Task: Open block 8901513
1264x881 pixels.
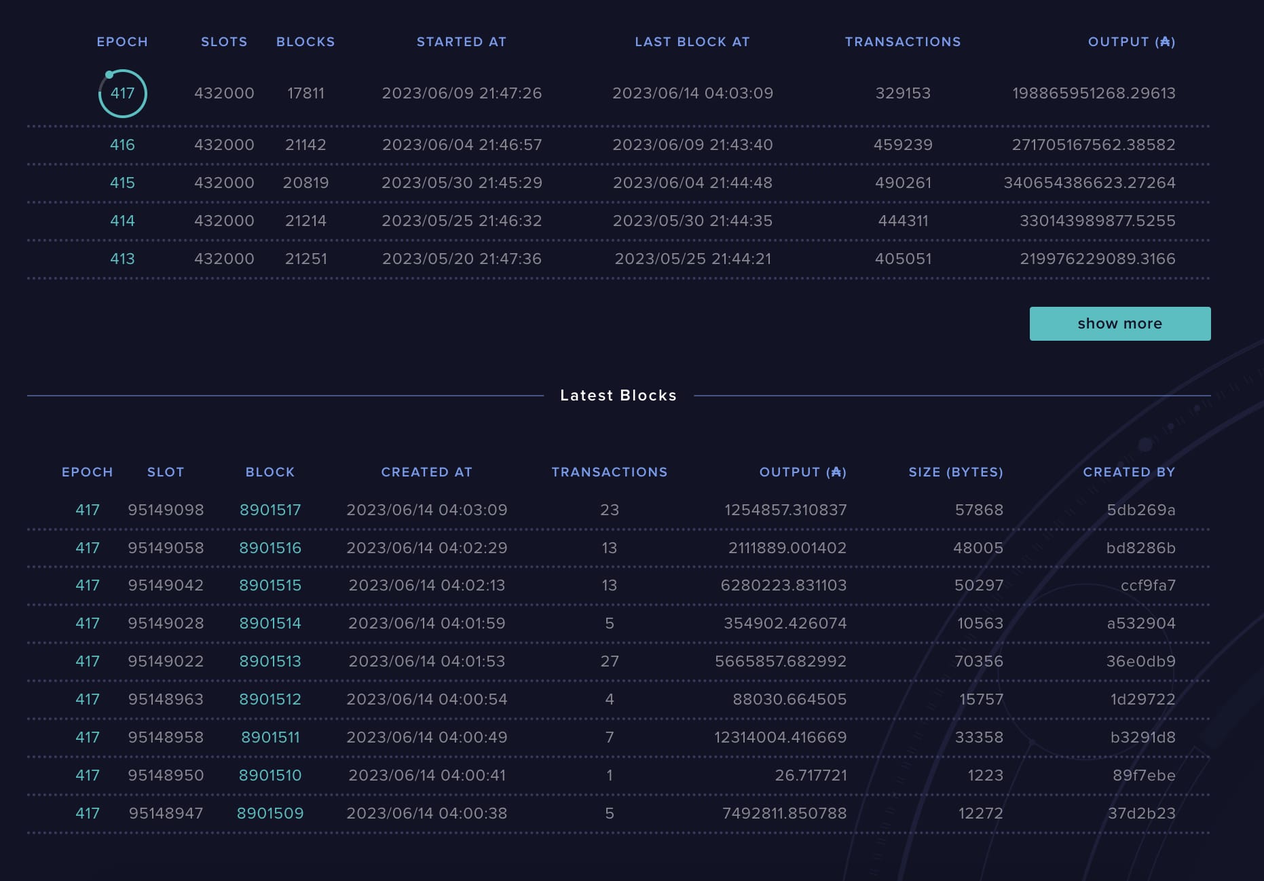Action: (271, 661)
